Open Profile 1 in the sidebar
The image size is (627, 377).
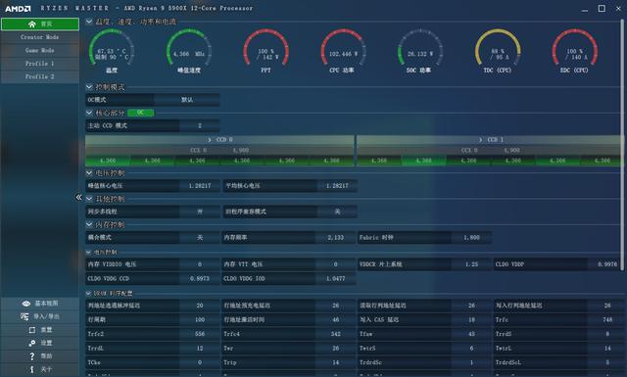pos(40,64)
